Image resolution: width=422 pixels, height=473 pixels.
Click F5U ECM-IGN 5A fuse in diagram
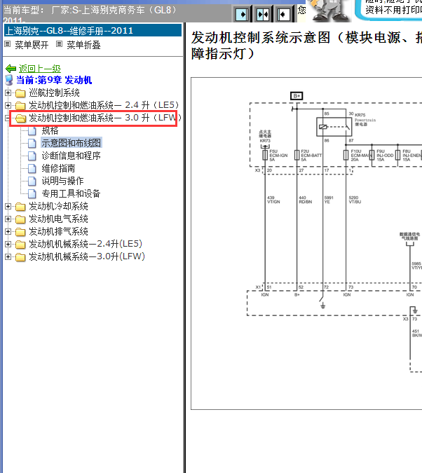coord(265,156)
